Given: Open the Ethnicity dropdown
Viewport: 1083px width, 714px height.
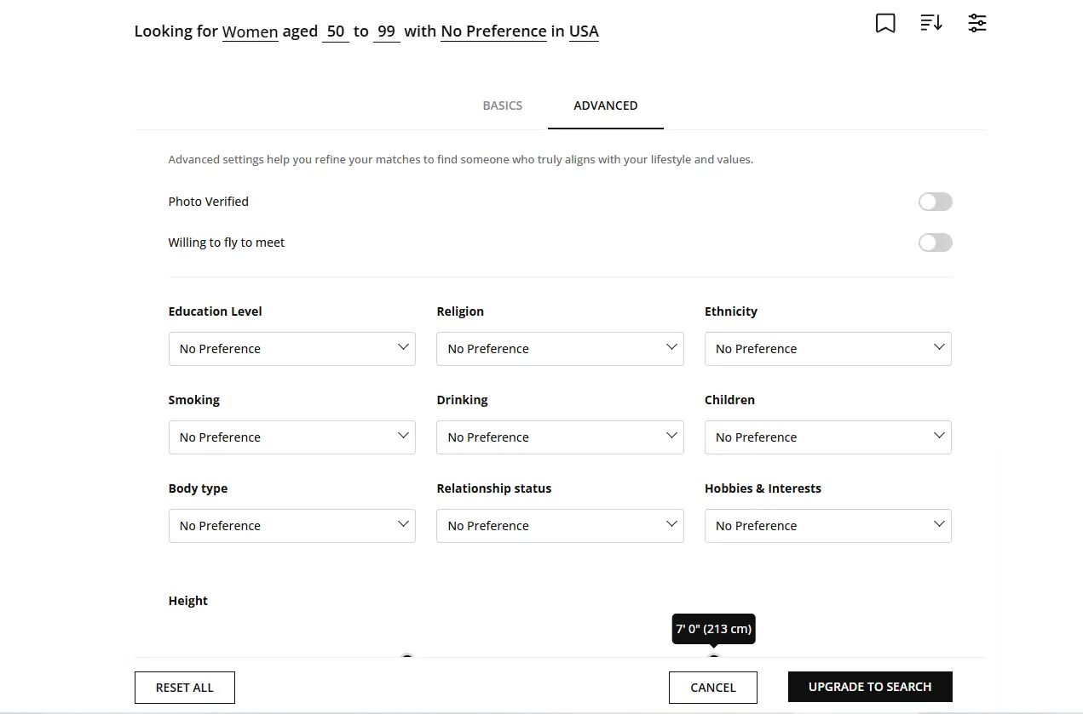Looking at the screenshot, I should 828,349.
